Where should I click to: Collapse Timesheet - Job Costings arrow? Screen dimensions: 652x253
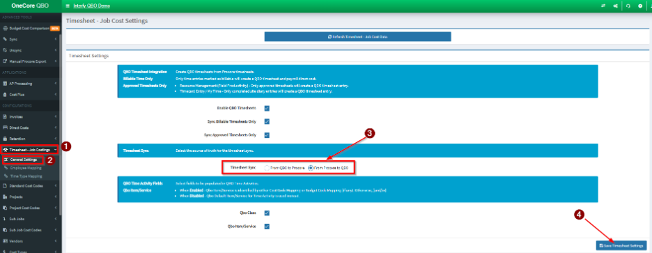56,150
